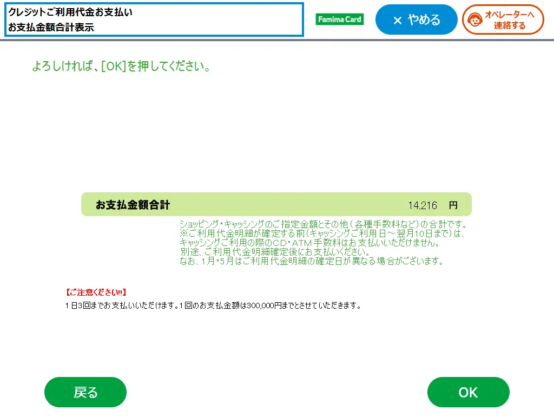Click the よろしければ、[OK]を押してください instruction
The height and width of the screenshot is (416, 554).
coord(121,66)
